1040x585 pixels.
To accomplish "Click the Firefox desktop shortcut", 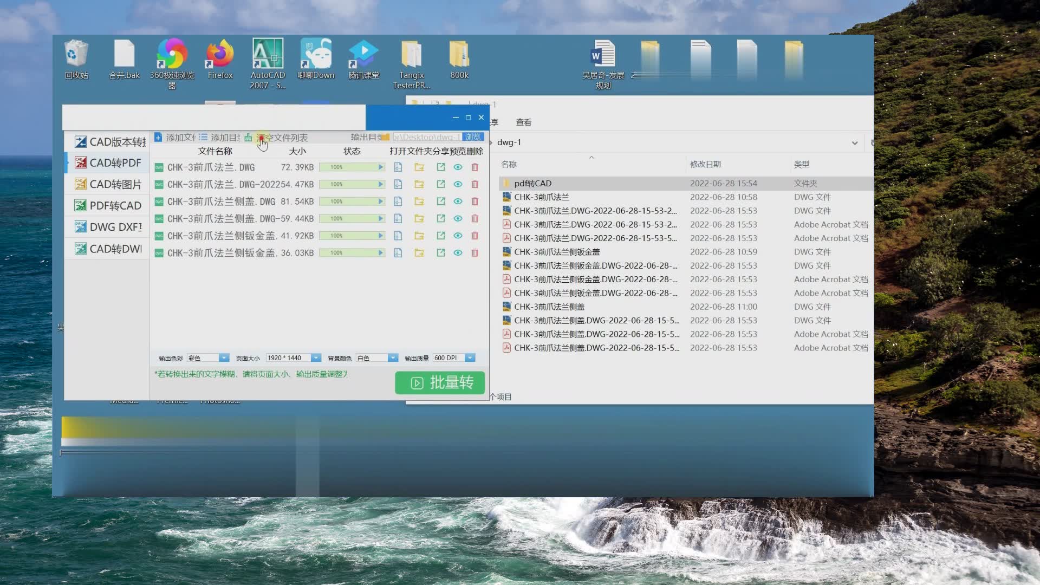I will click(x=220, y=60).
